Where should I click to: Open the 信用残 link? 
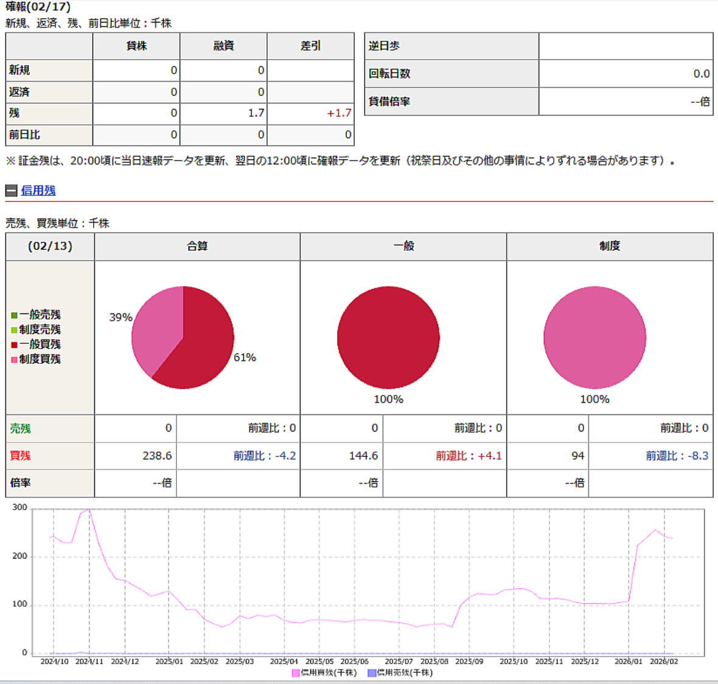tap(38, 190)
